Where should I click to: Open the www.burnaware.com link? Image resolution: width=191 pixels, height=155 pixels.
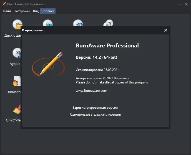tap(91, 91)
